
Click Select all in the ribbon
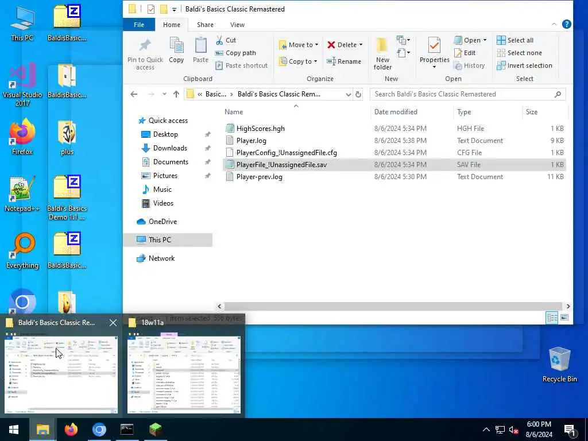[x=515, y=40]
